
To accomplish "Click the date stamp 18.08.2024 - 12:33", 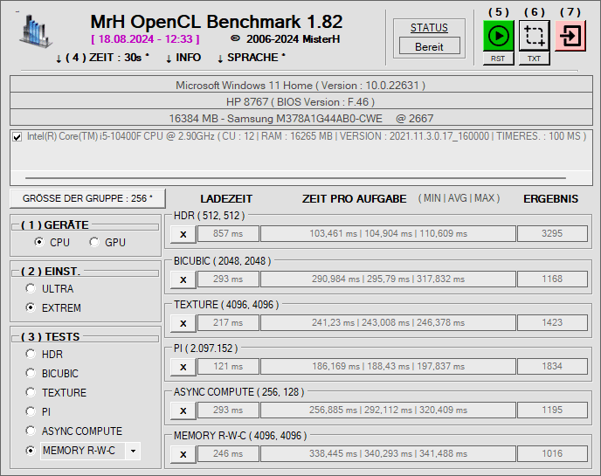I will 145,39.
